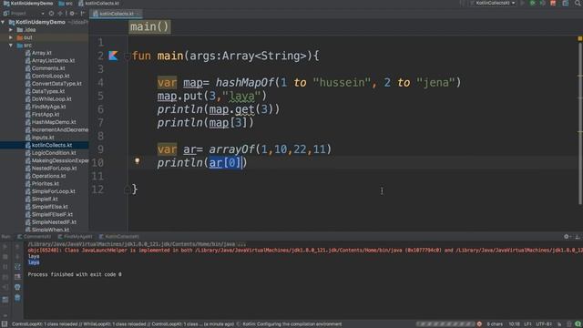The width and height of the screenshot is (583, 328).
Task: Click the red error indicator in the status bar
Action: [480, 324]
